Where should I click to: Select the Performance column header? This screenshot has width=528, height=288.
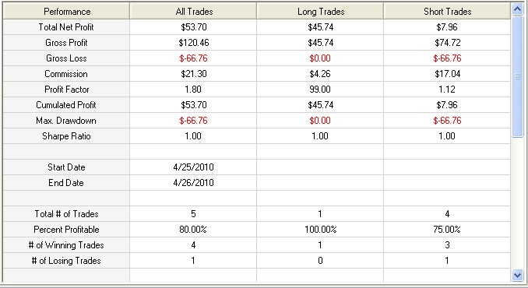(67, 12)
